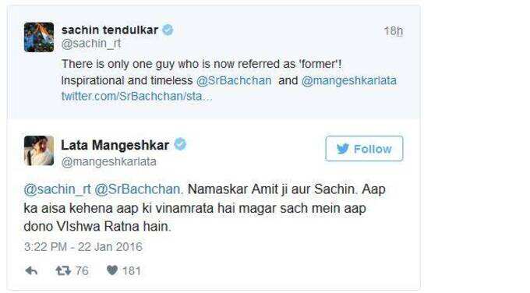The height and width of the screenshot is (293, 530).
Task: Open the 3:22 PM - 22 Jan 2016 timestamp
Action: click(83, 247)
